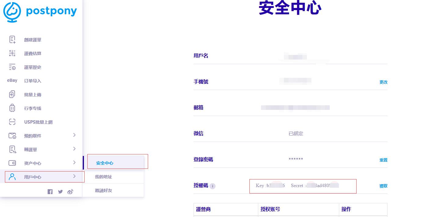Click the Secret value text
This screenshot has width=425, height=217.
click(315, 186)
